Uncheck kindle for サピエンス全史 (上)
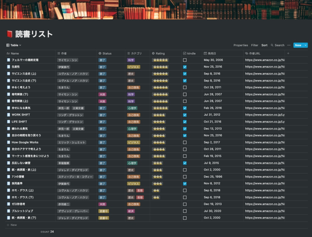Screen dimensions: 312x237 (x=185, y=74)
